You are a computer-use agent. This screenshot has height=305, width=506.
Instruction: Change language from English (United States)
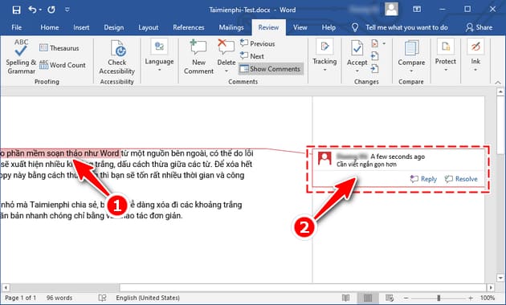(x=148, y=298)
